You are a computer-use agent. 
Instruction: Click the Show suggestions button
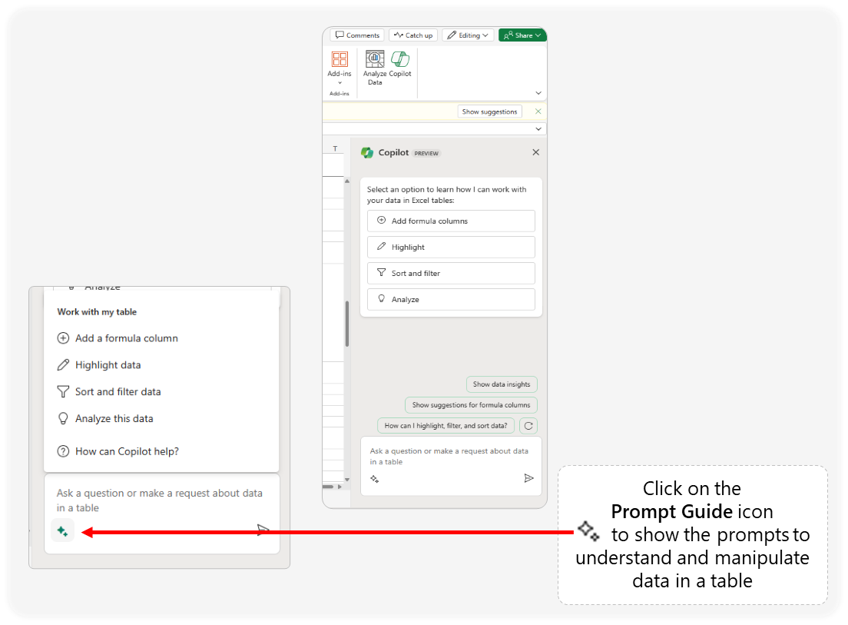click(490, 111)
